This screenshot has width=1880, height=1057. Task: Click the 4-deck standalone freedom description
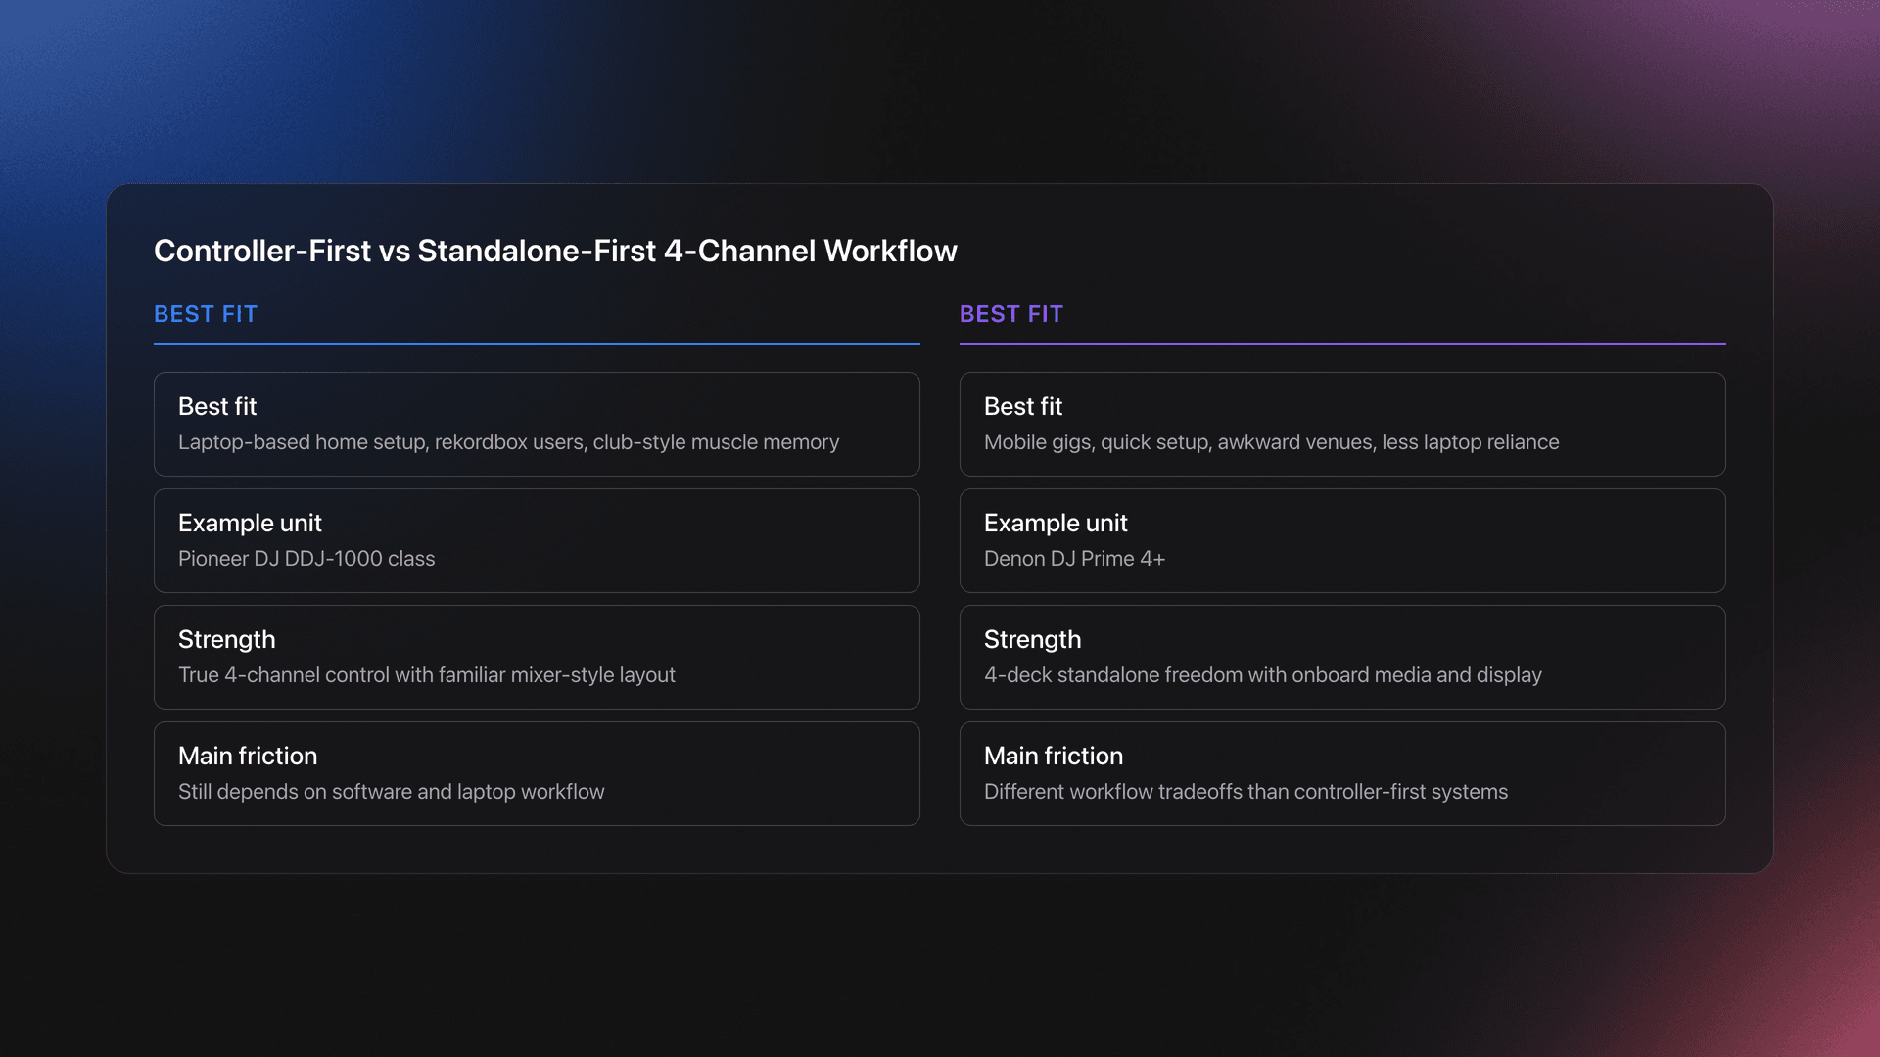[1262, 675]
